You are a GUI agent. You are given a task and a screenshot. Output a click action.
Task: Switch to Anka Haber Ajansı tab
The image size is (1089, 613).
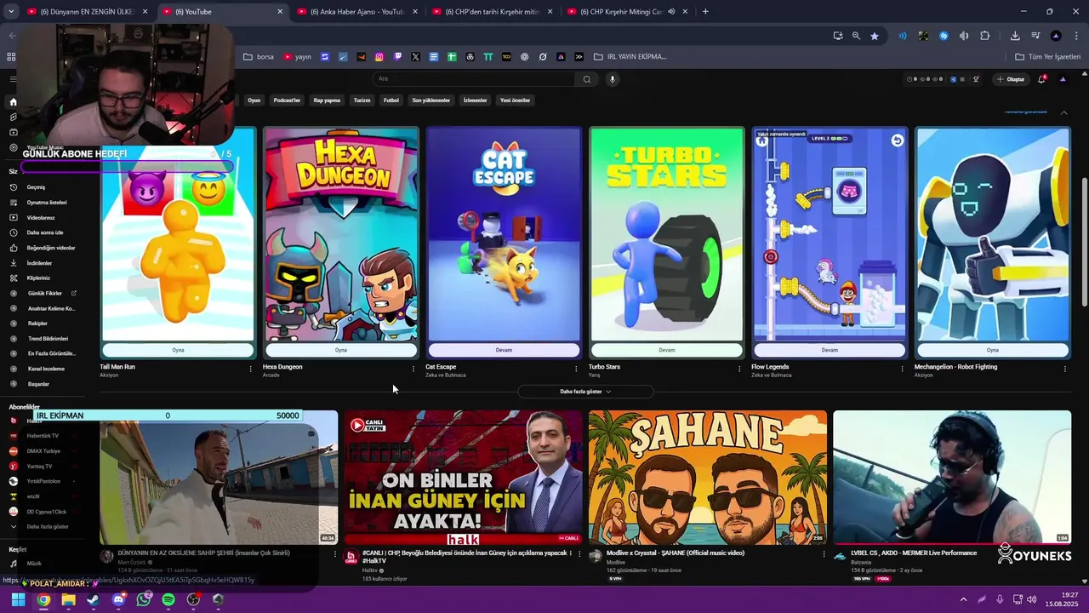coord(358,12)
